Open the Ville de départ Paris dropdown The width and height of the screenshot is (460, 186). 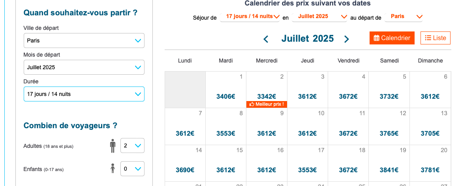84,41
